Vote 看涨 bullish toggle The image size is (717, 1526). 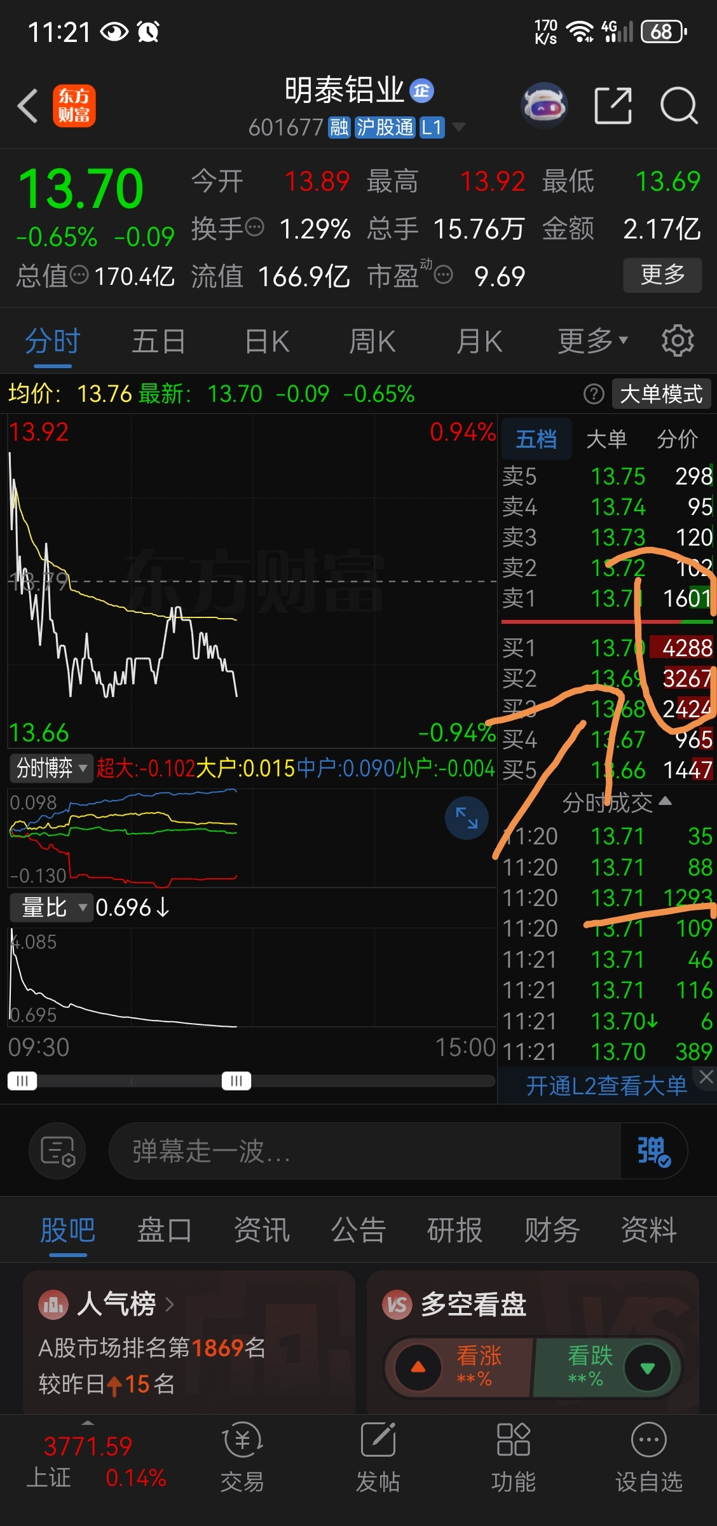tap(458, 1367)
